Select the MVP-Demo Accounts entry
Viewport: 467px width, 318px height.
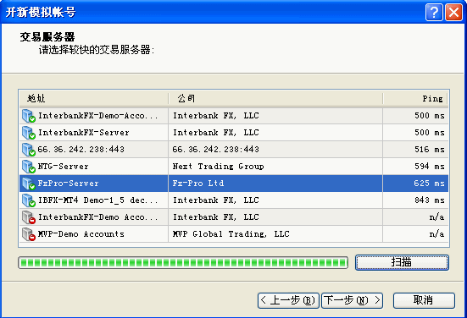[x=81, y=234]
